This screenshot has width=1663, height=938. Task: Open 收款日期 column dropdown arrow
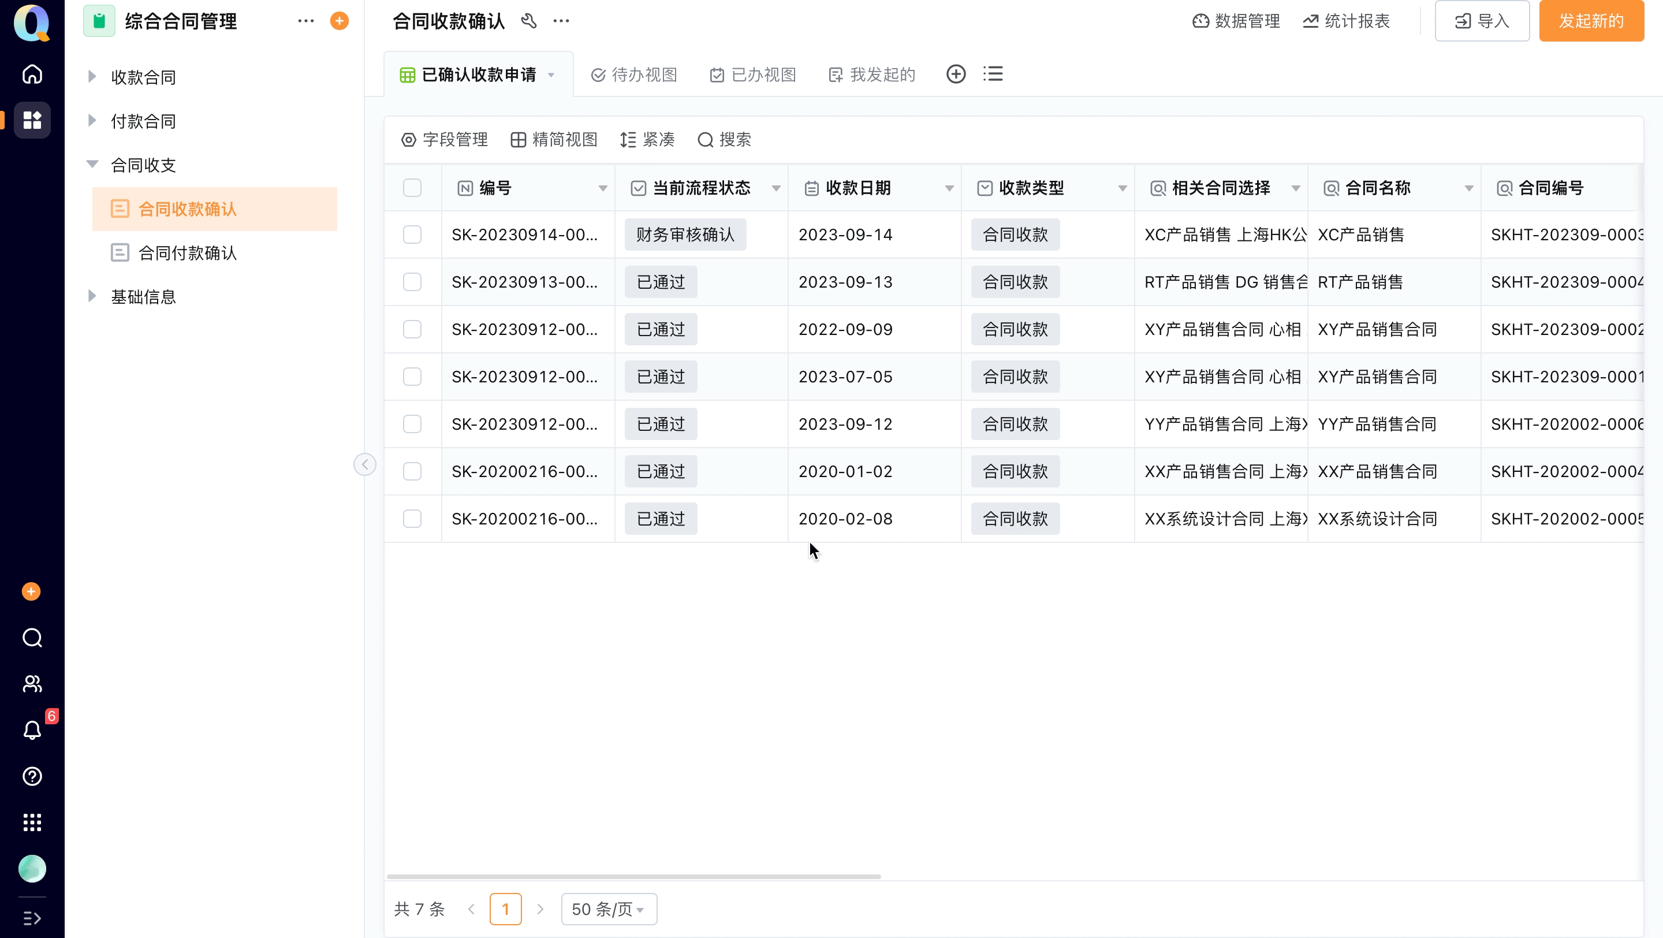tap(950, 188)
